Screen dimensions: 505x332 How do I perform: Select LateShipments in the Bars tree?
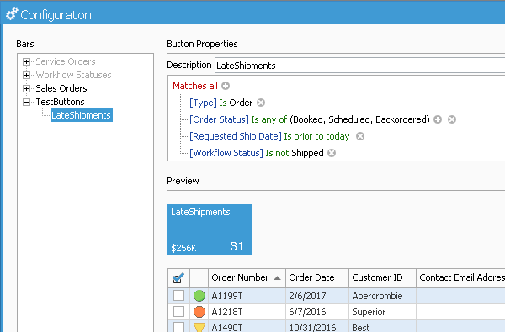coord(82,115)
